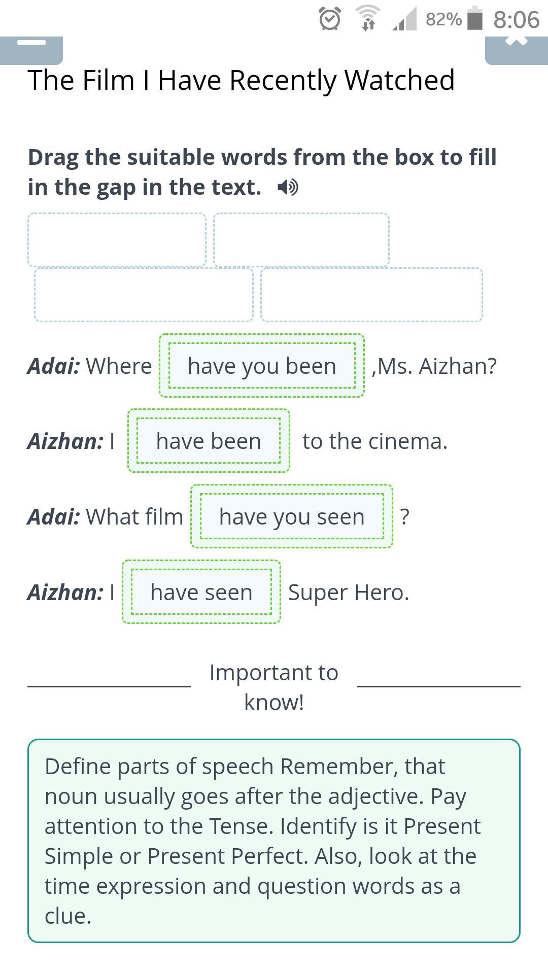This screenshot has height=974, width=548.
Task: Open the menu via the dash button
Action: click(x=31, y=50)
